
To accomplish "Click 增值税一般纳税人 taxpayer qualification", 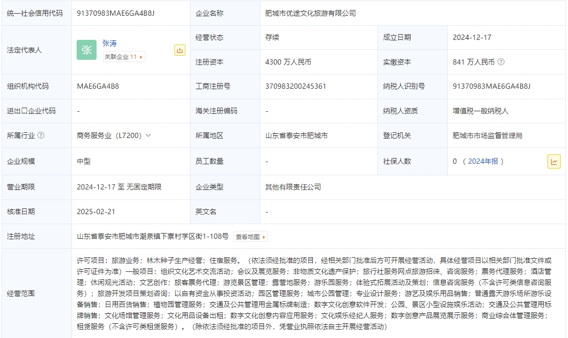I will (480, 111).
